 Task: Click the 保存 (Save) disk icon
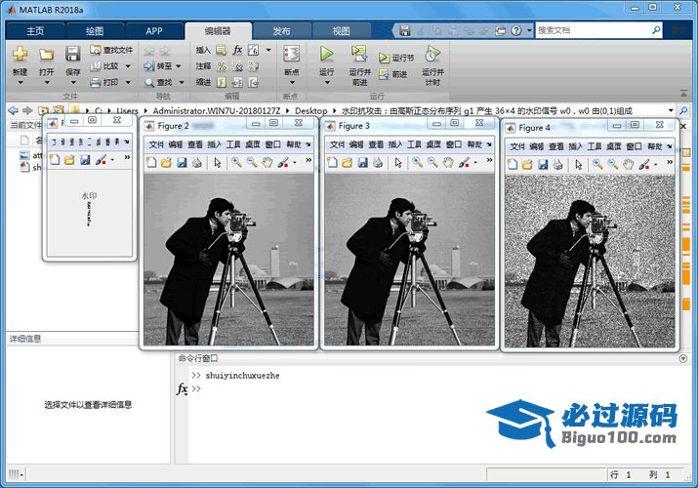coord(72,54)
